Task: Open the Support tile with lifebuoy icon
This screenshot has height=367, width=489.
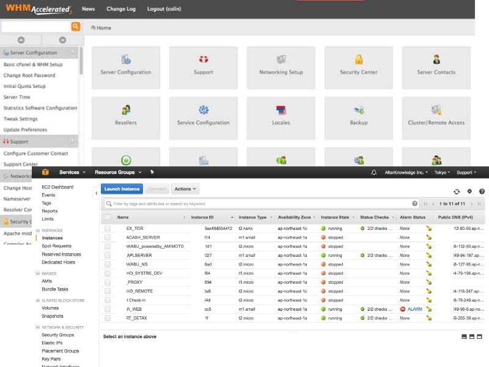Action: [204, 68]
